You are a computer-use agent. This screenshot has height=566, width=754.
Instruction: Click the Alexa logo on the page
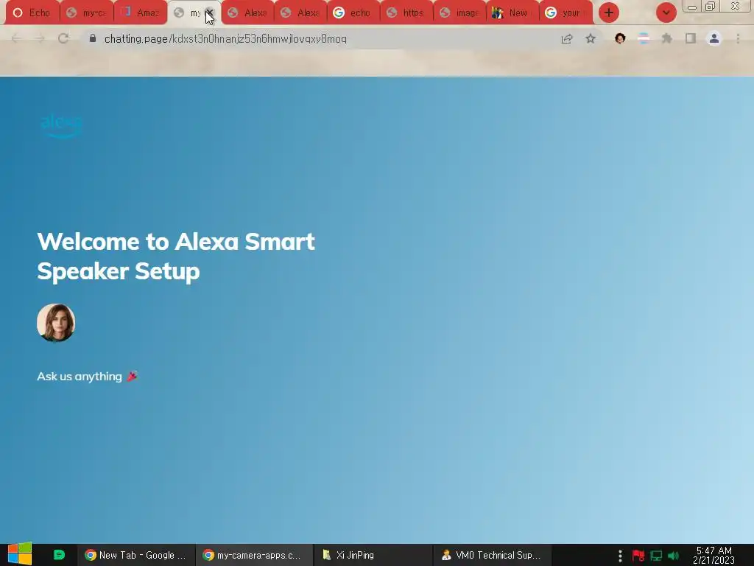[61, 126]
